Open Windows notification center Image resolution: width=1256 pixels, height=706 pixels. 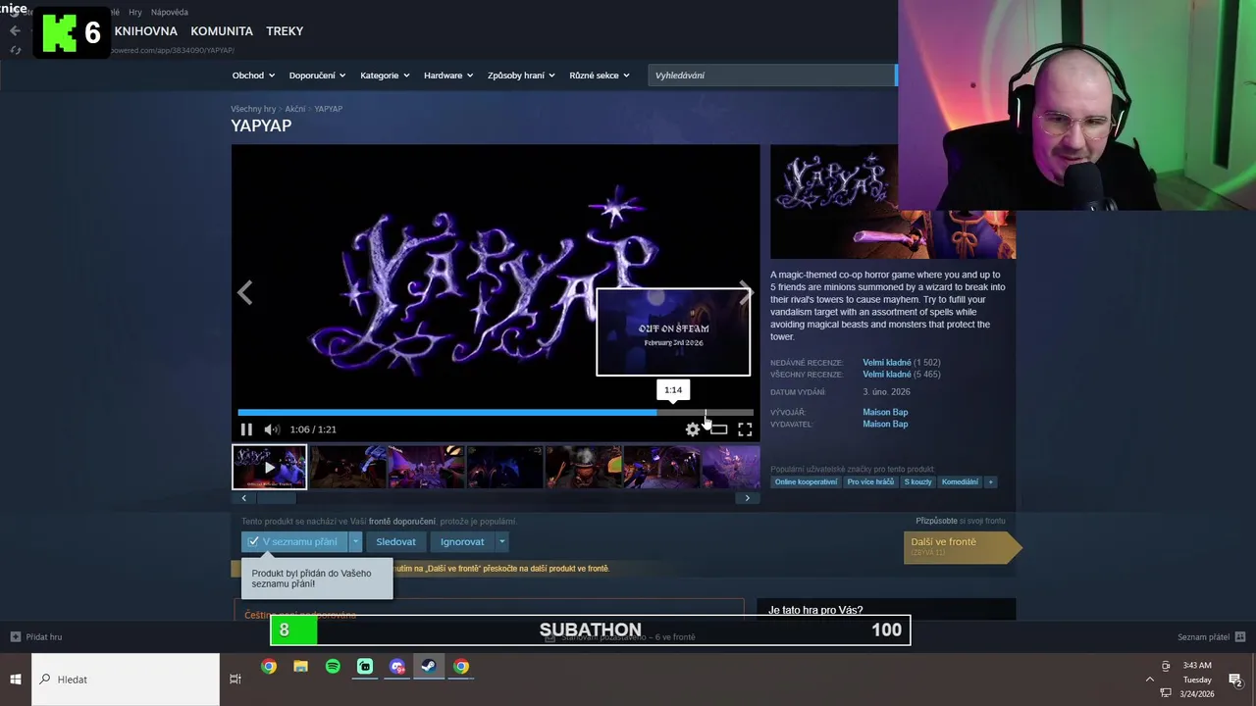tap(1235, 680)
